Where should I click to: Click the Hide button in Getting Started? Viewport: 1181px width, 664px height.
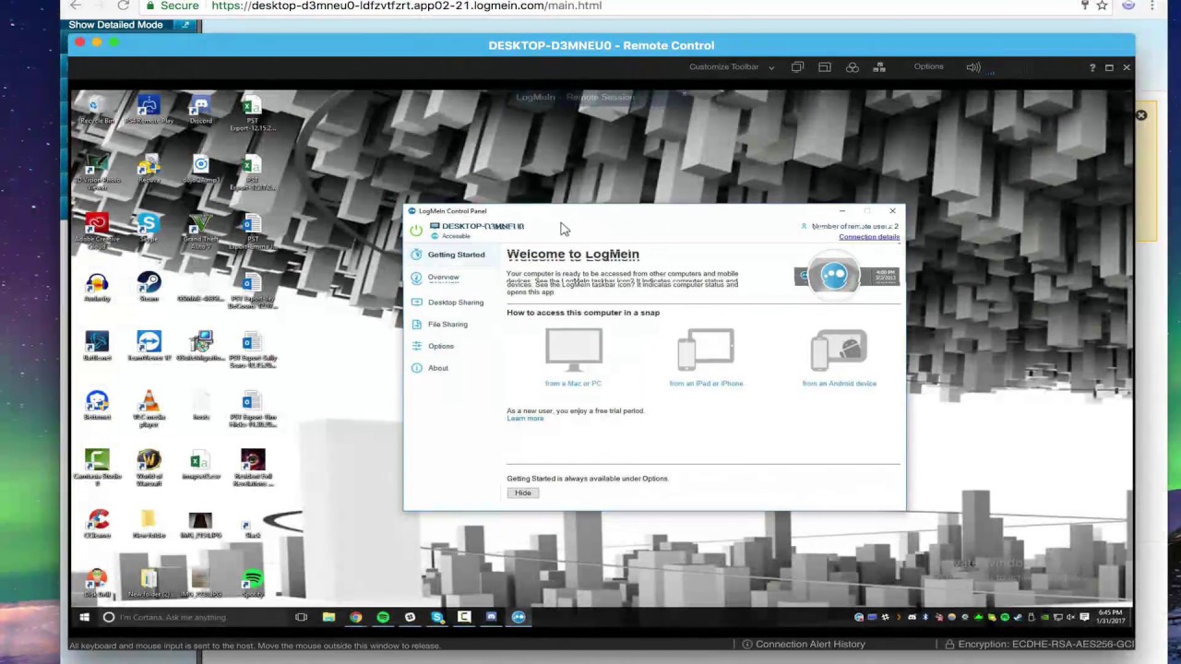coord(522,492)
